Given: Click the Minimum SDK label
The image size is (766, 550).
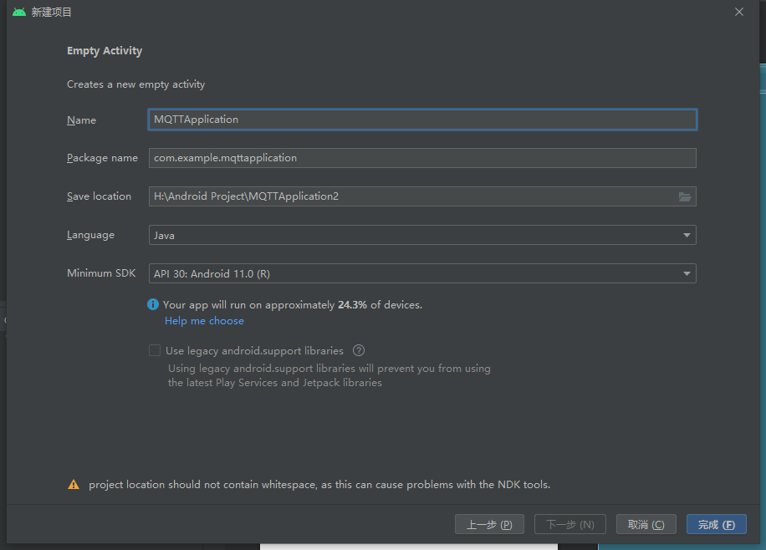Looking at the screenshot, I should pyautogui.click(x=101, y=273).
